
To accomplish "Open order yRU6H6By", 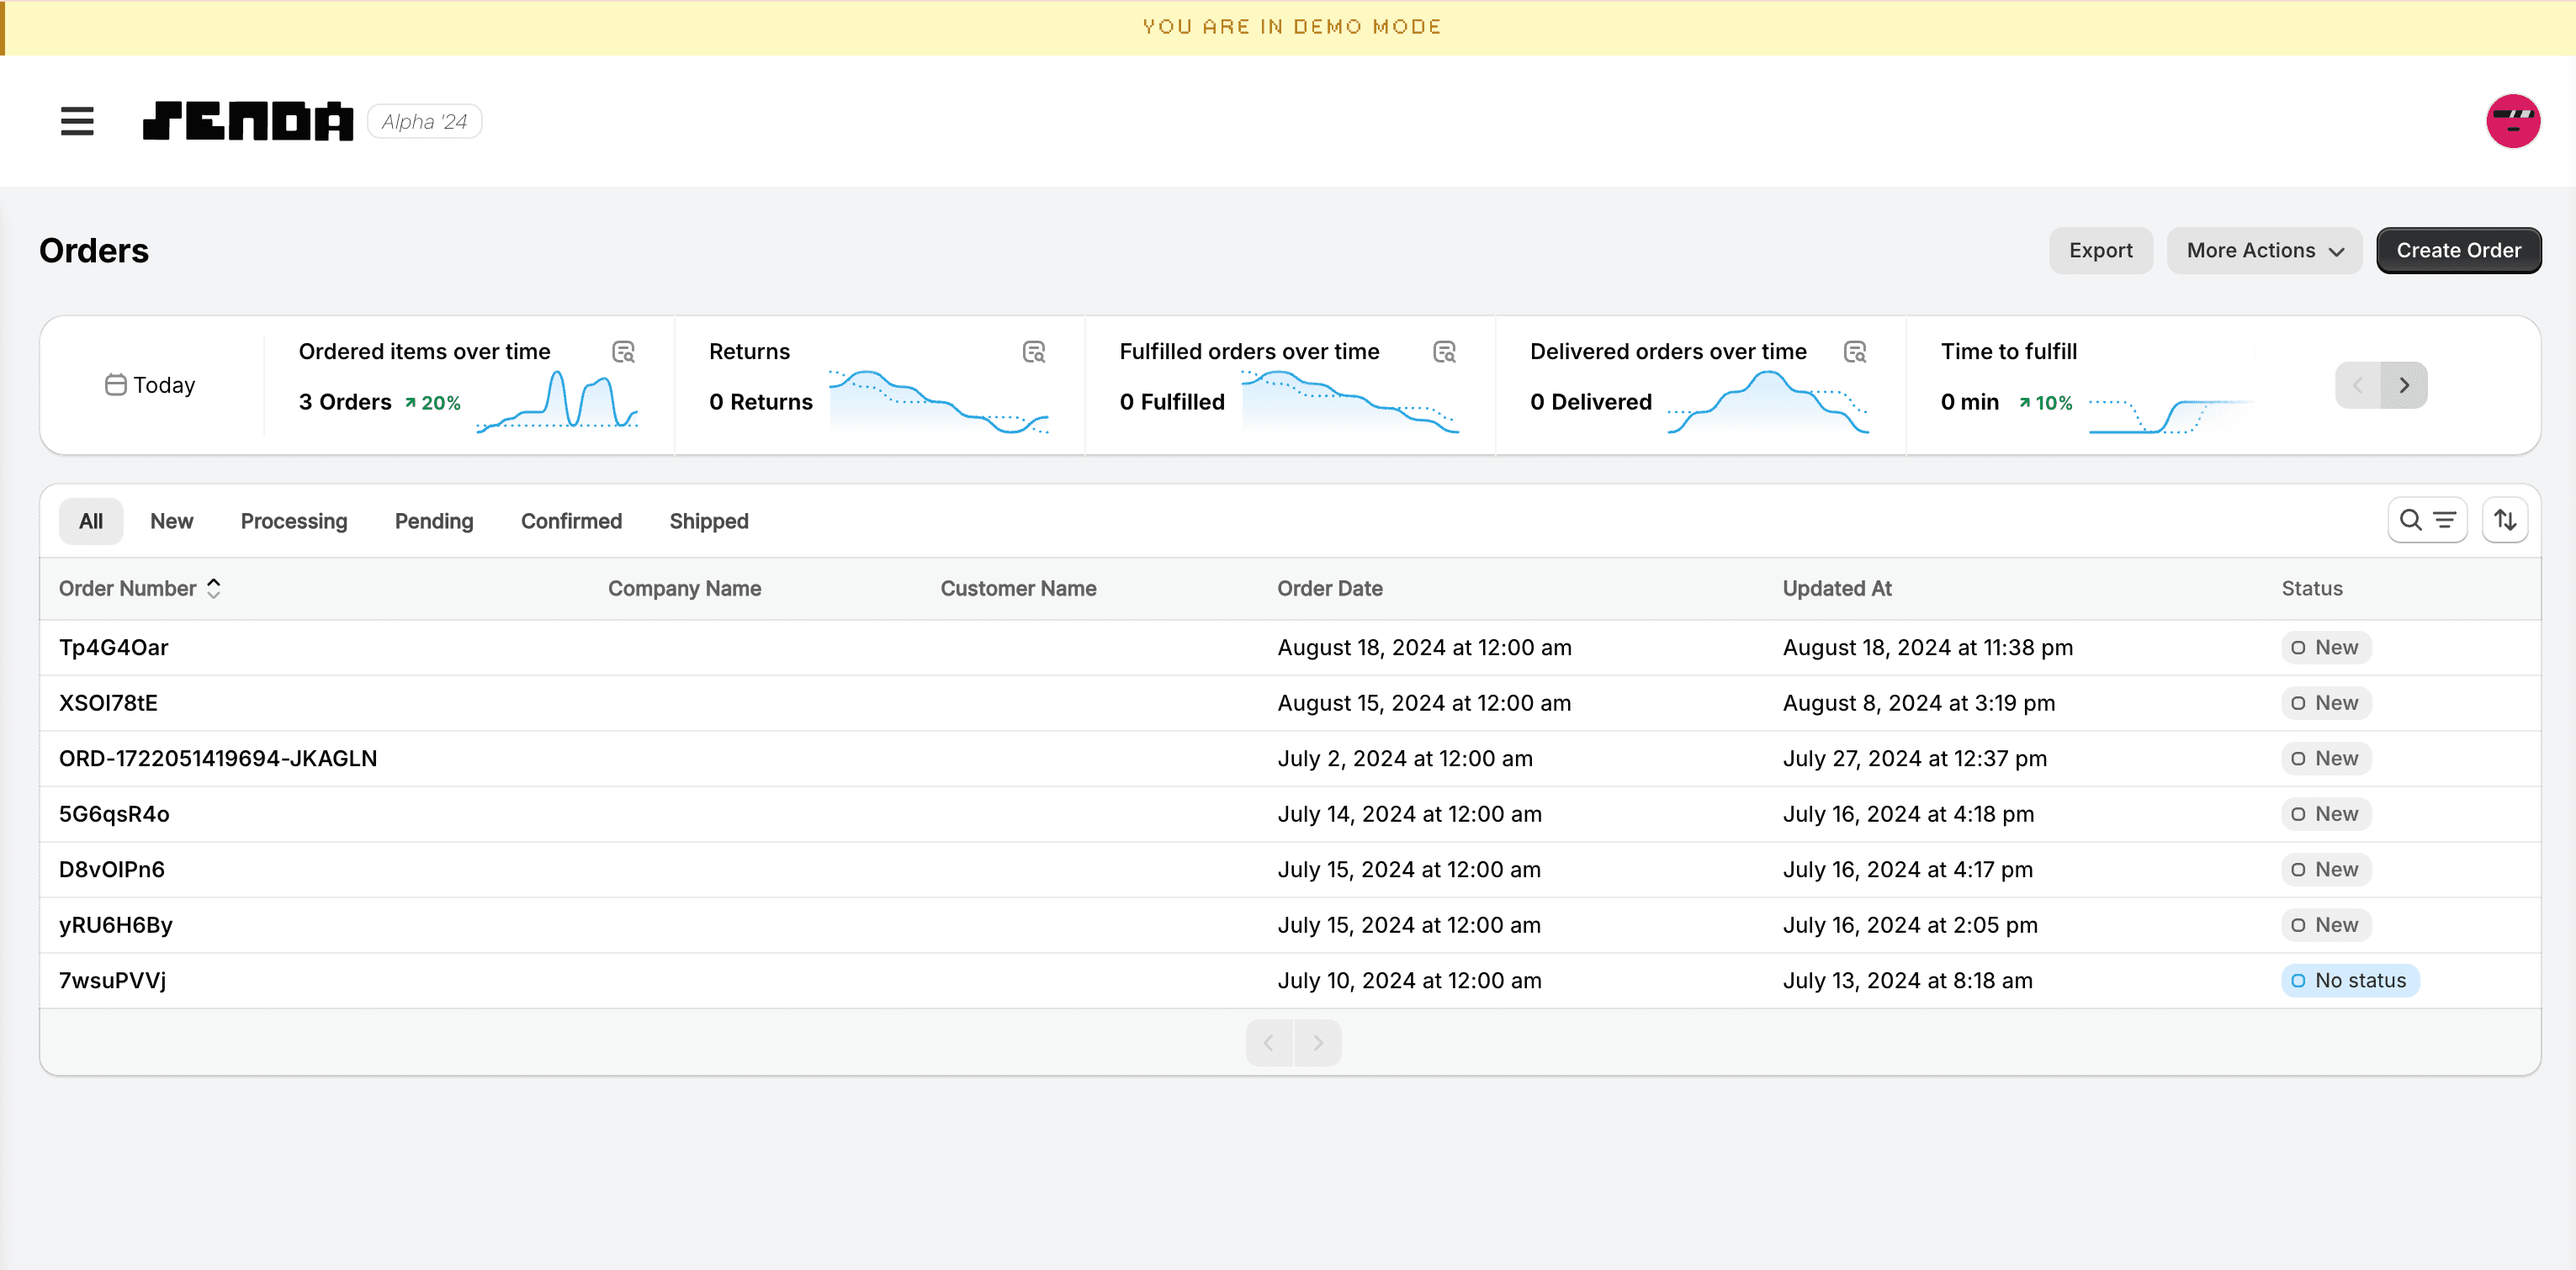I will [116, 925].
